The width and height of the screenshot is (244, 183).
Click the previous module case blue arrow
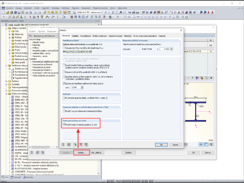point(106,13)
